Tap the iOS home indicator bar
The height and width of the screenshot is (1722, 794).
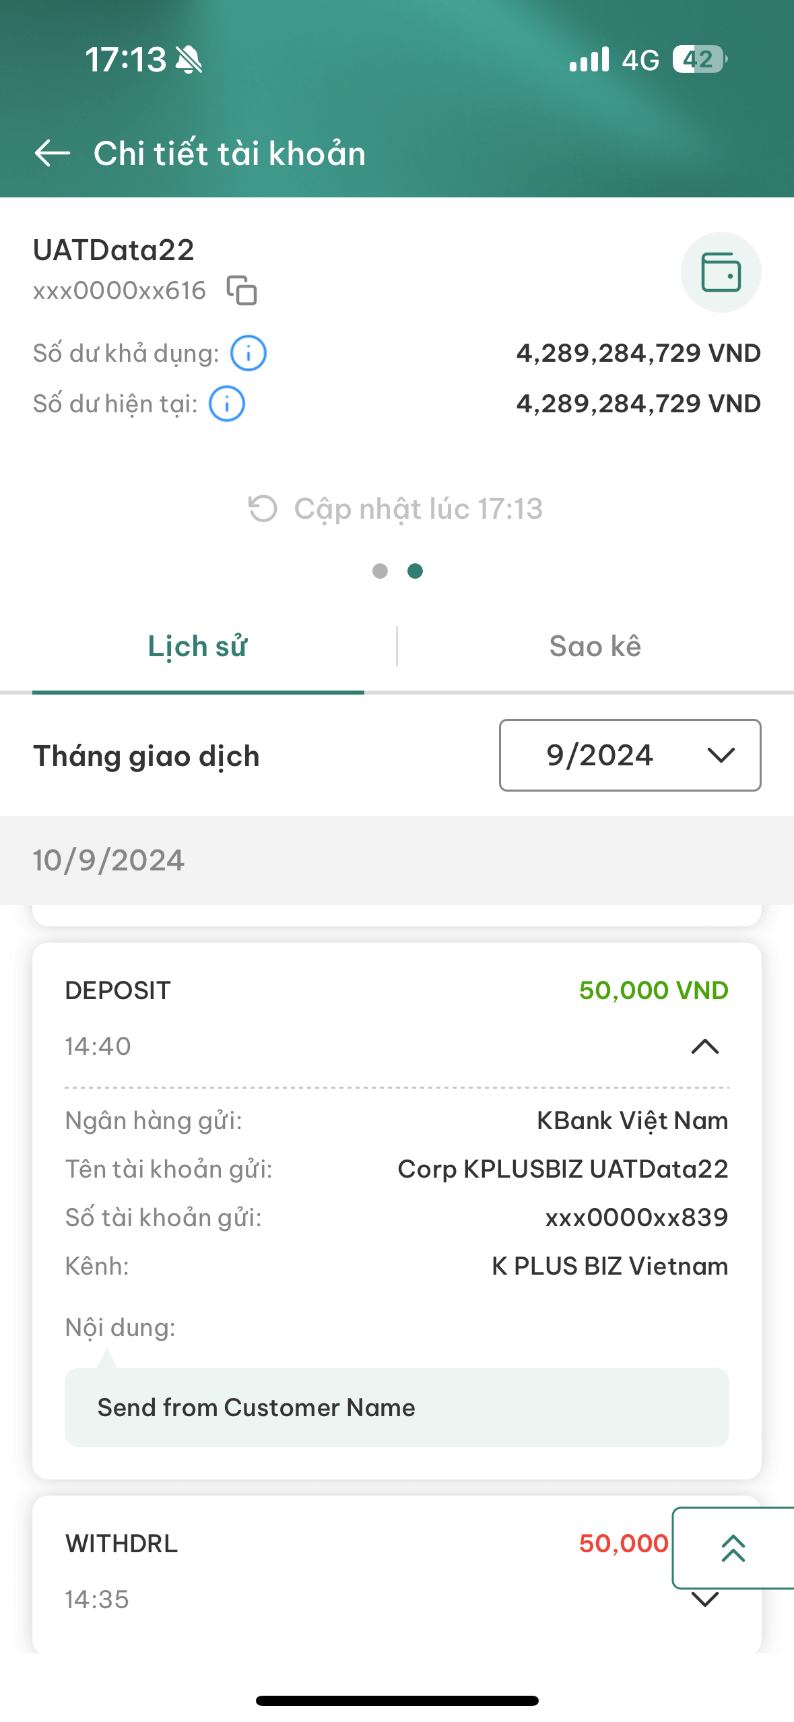pyautogui.click(x=397, y=1700)
